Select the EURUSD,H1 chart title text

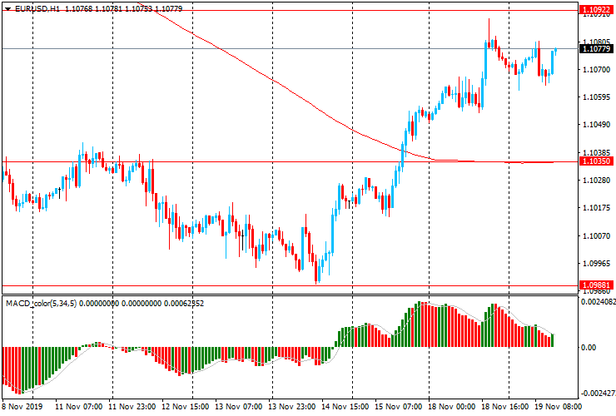coord(37,8)
